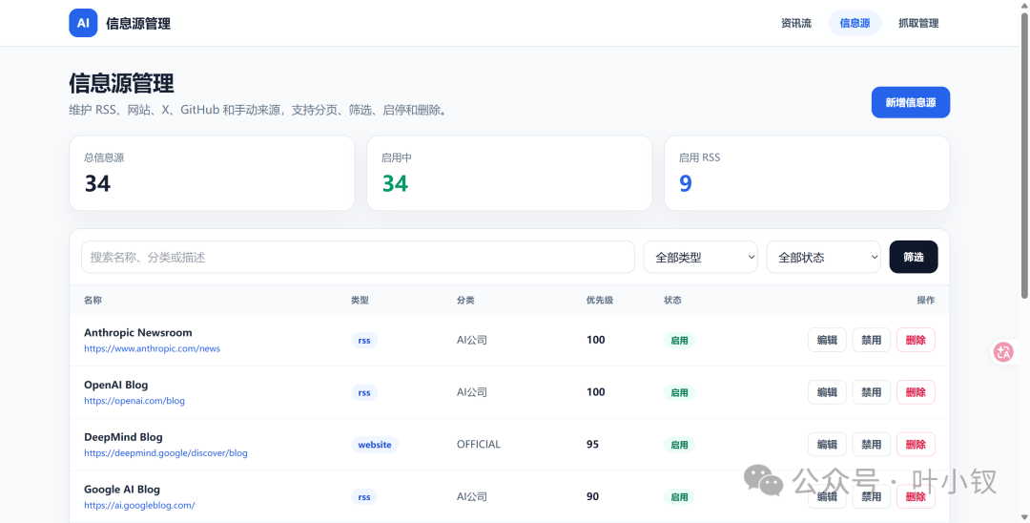1030x523 pixels.
Task: Click priority 95 in DeepMind Blog row
Action: click(x=592, y=444)
